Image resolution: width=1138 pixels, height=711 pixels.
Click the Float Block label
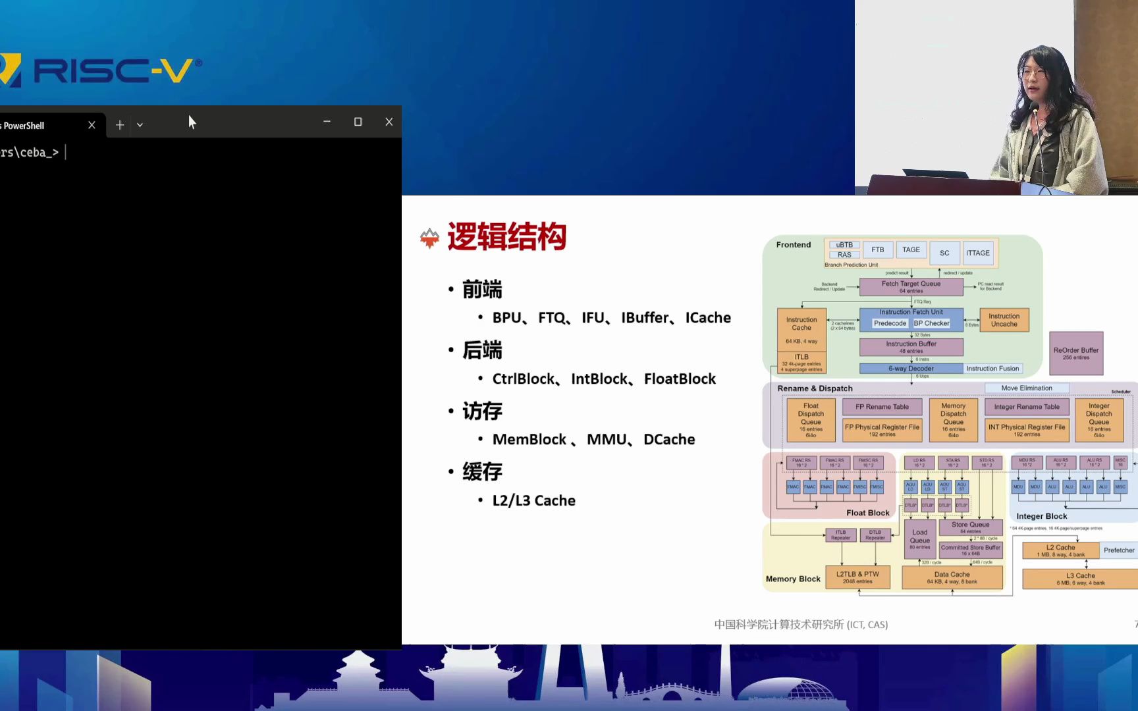tap(868, 513)
